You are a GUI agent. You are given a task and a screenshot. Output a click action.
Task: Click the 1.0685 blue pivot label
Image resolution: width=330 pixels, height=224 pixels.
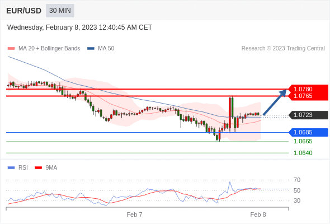309,132
